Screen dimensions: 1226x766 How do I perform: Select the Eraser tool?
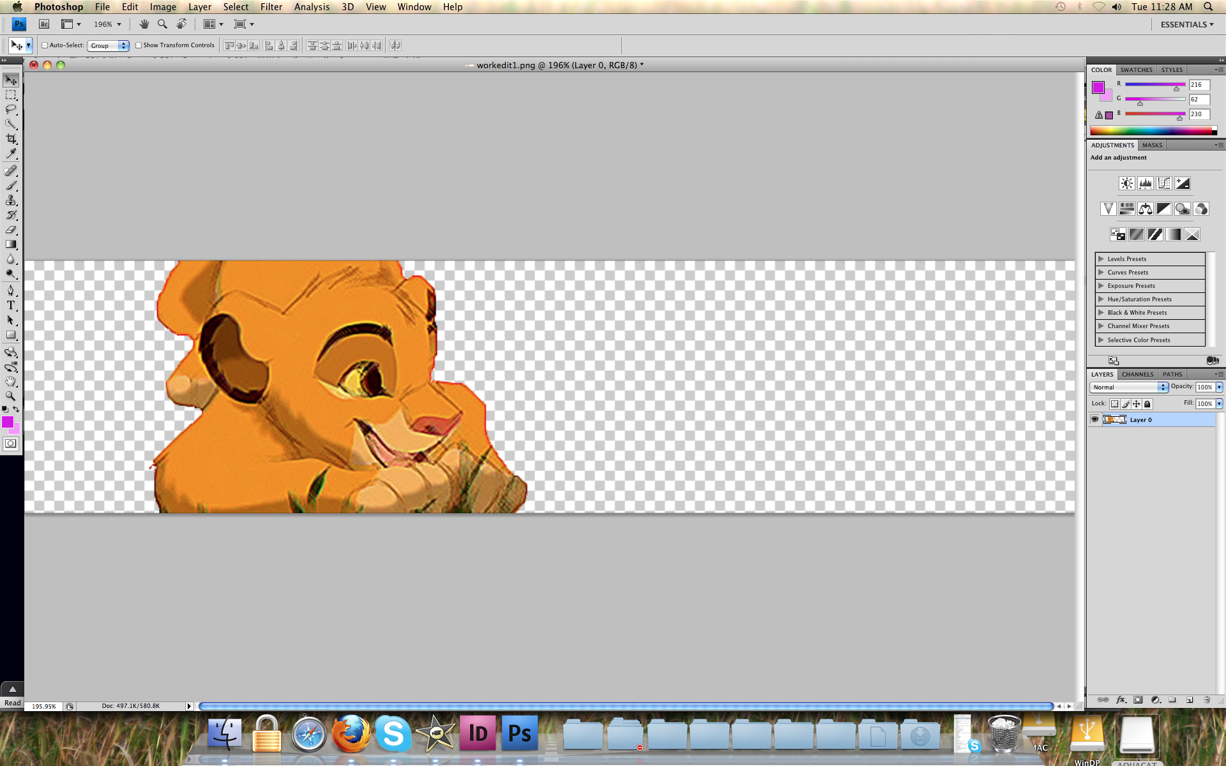(x=11, y=230)
